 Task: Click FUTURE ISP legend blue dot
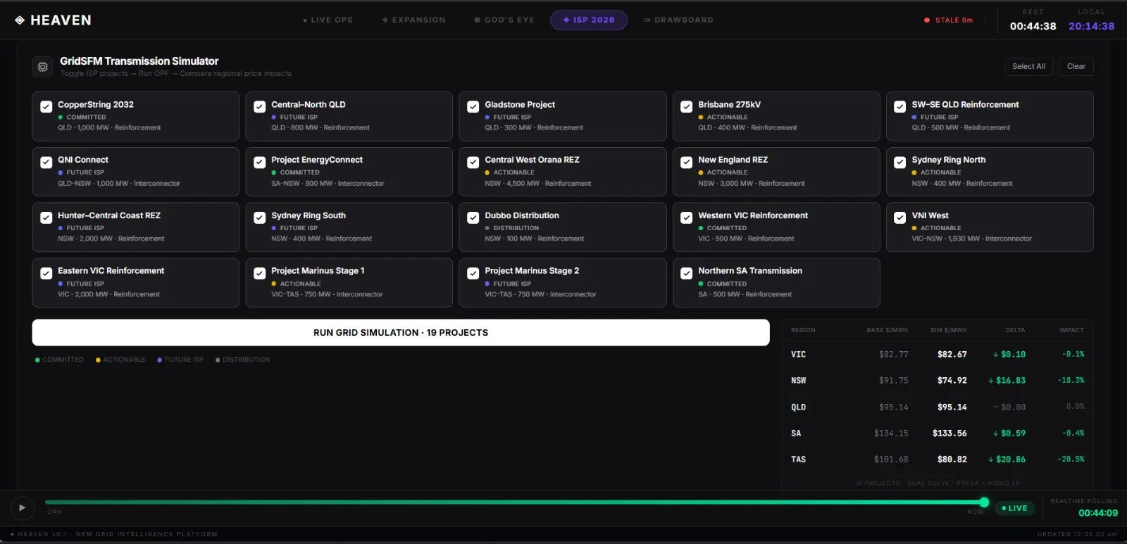(159, 360)
